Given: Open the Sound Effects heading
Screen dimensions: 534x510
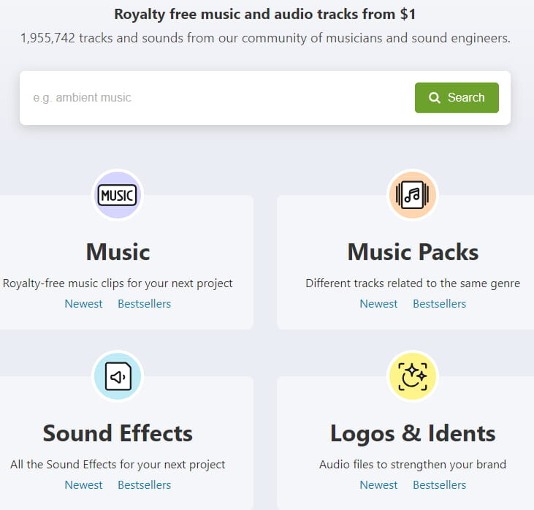Looking at the screenshot, I should point(118,433).
